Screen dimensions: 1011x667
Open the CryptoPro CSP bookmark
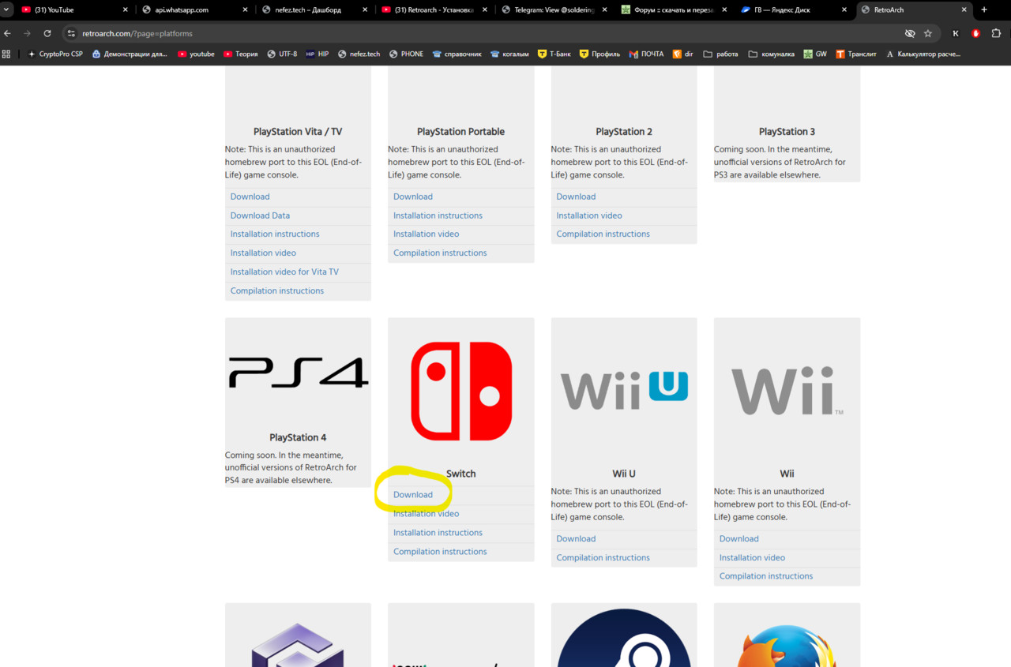point(55,54)
